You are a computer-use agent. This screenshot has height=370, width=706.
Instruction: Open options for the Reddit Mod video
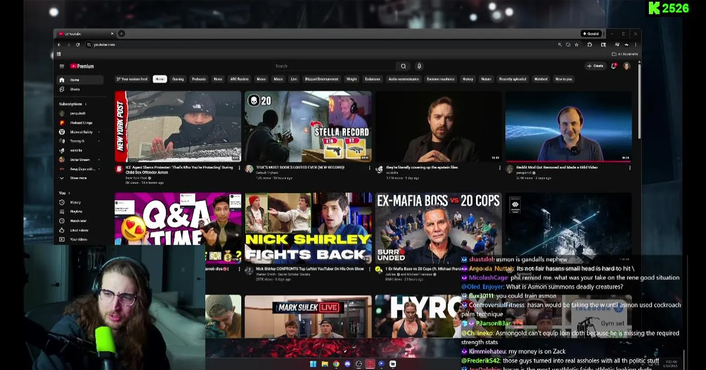tap(630, 168)
